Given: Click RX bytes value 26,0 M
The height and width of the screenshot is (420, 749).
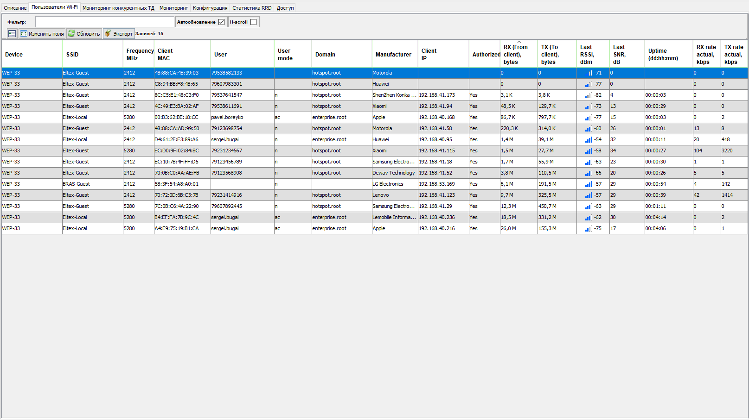Looking at the screenshot, I should (519, 229).
